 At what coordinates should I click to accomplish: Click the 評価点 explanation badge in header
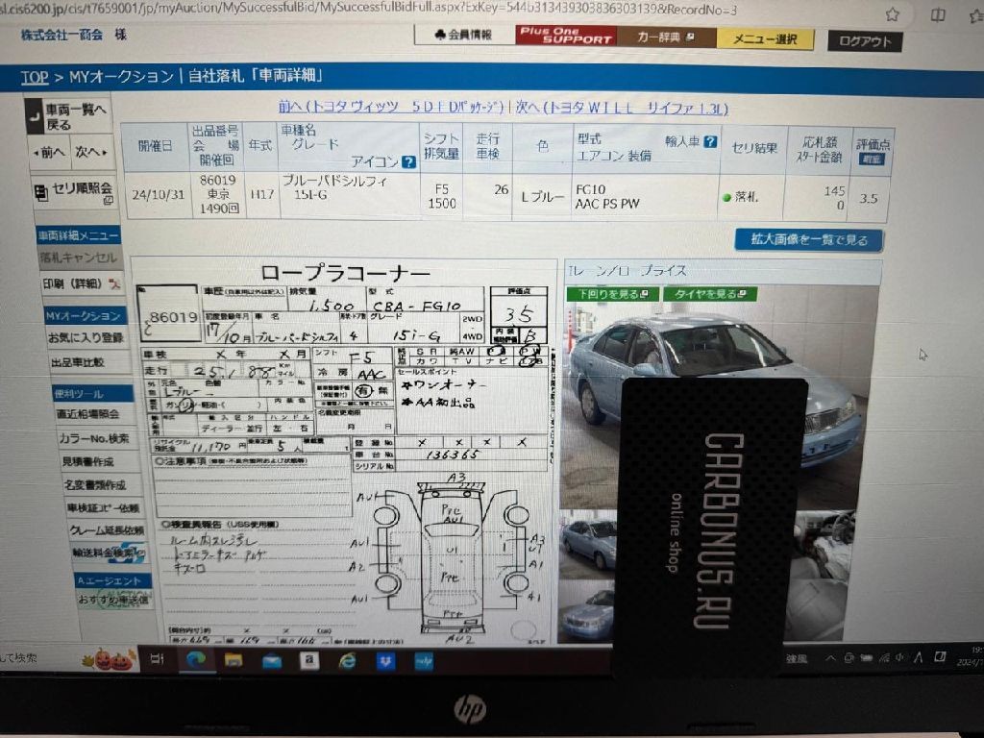click(x=872, y=160)
